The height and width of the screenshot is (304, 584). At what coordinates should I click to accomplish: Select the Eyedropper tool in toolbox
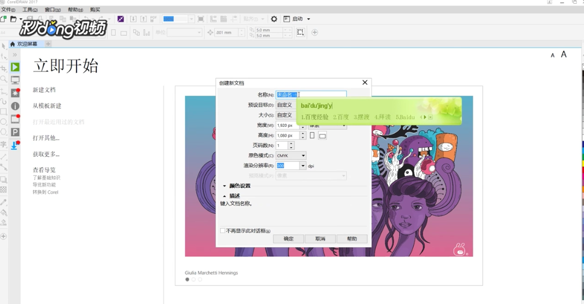3,202
